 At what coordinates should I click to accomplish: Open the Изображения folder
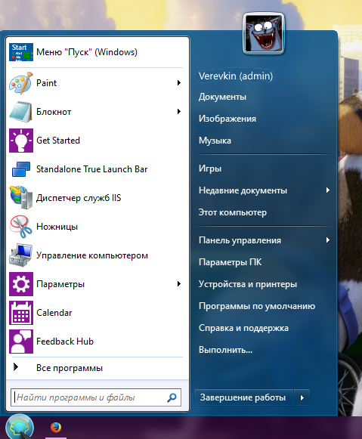227,119
